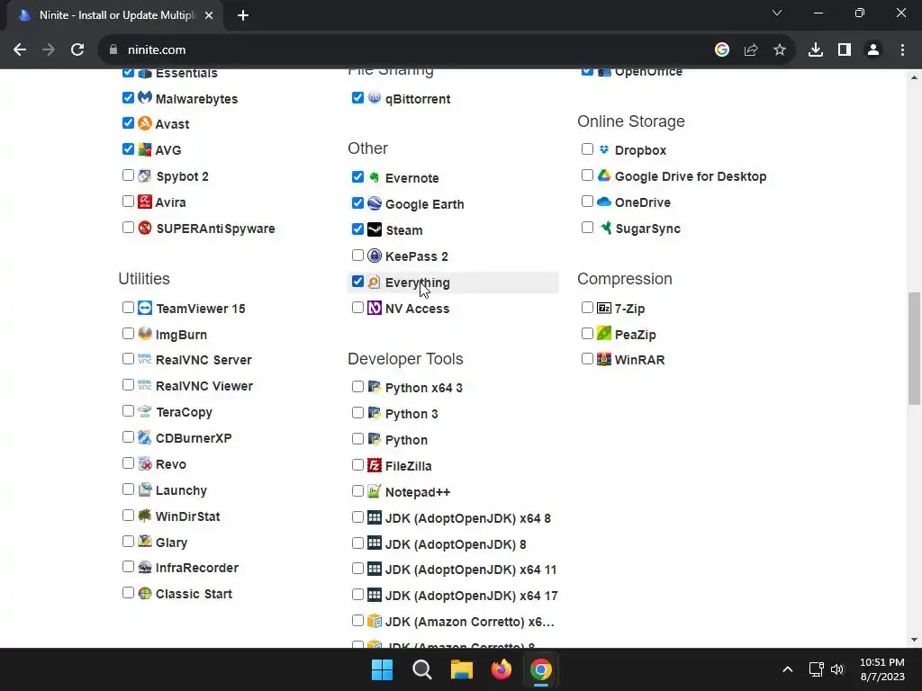
Task: Click the Malwarebytes app icon
Action: 145,97
